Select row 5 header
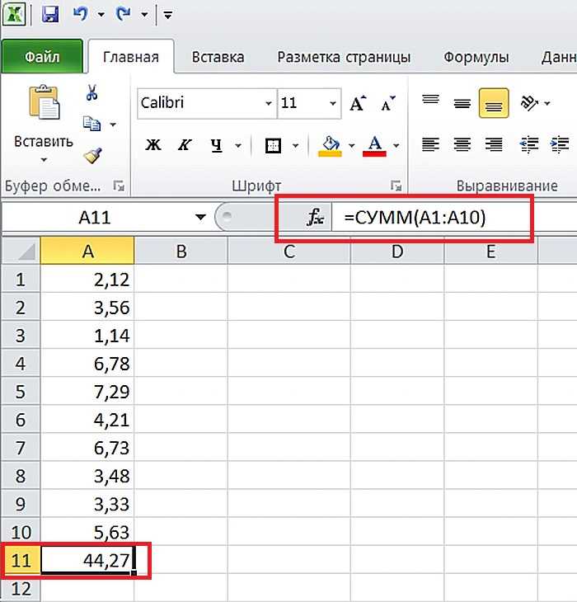 point(21,391)
